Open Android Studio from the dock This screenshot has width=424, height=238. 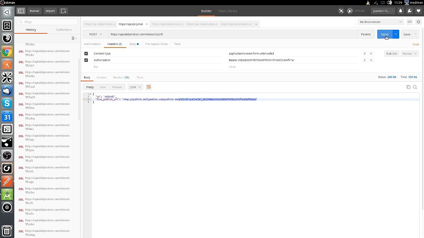(x=7, y=194)
